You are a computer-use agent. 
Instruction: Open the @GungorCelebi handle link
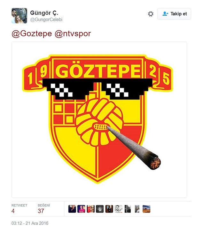click(46, 20)
